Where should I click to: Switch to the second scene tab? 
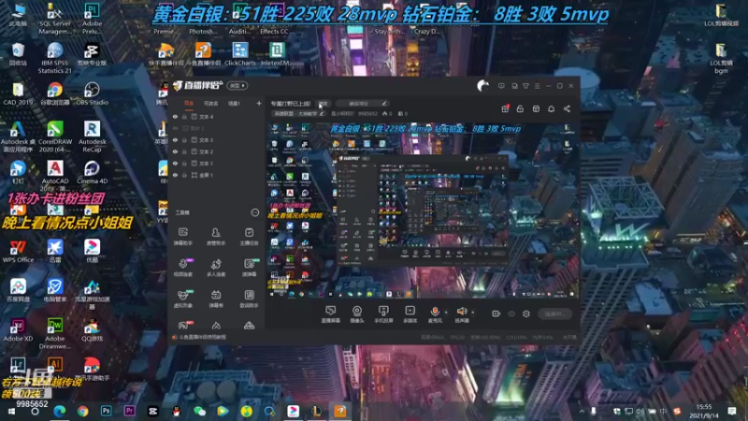click(x=211, y=103)
